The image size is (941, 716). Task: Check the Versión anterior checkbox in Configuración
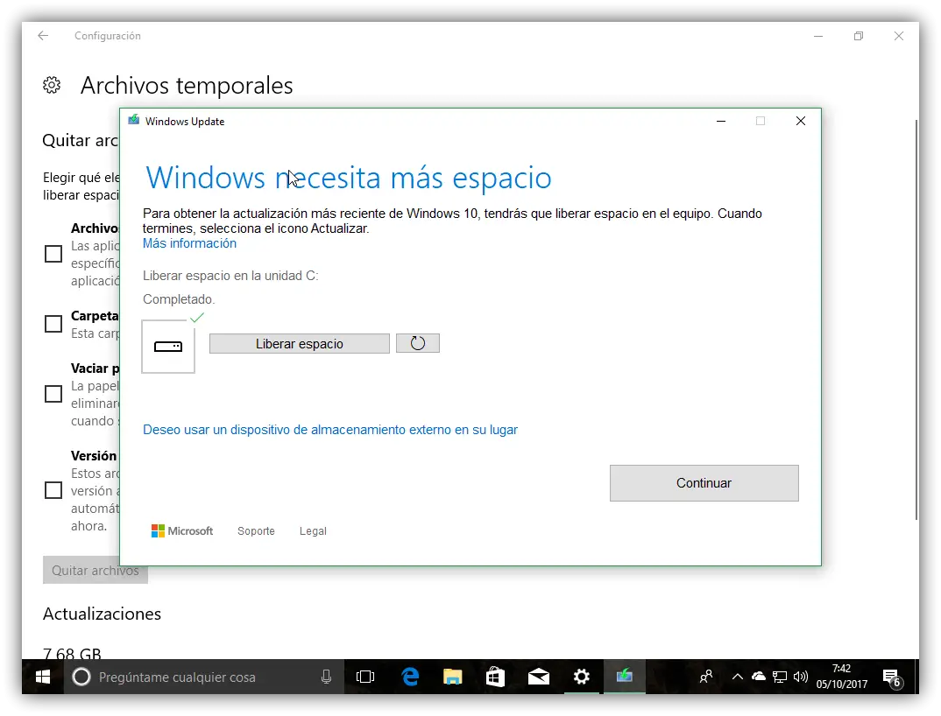[x=53, y=490]
